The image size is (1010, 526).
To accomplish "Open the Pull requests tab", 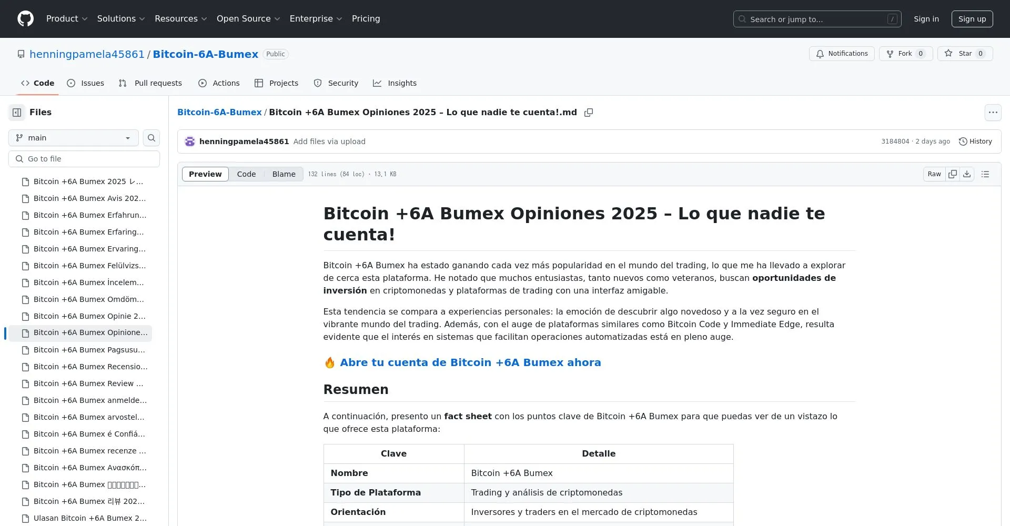I will point(150,83).
